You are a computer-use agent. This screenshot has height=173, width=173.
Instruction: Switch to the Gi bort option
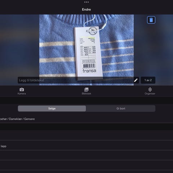121,108
